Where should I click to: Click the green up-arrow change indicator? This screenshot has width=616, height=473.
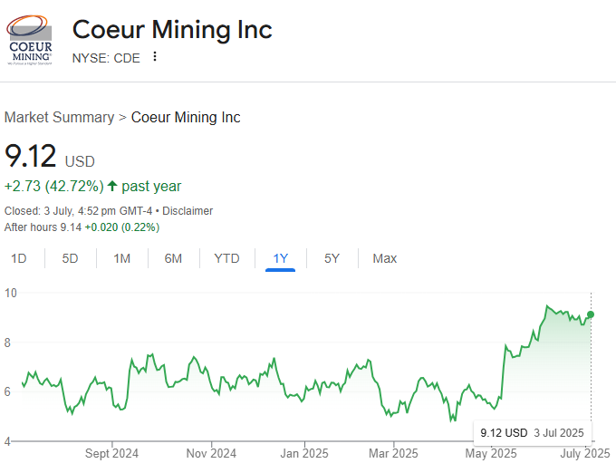point(112,187)
